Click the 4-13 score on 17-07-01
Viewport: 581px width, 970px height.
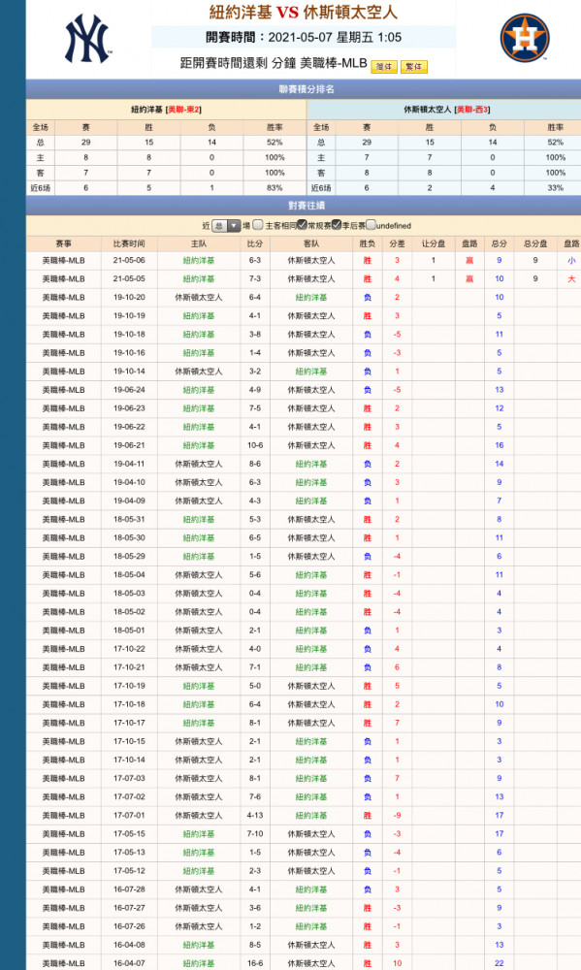pos(255,816)
